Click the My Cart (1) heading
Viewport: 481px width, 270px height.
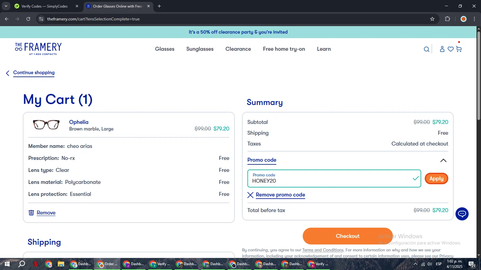58,99
